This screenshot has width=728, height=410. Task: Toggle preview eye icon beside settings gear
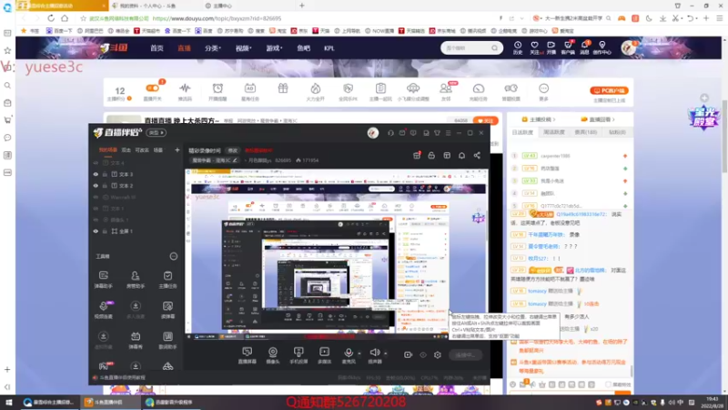click(x=423, y=354)
